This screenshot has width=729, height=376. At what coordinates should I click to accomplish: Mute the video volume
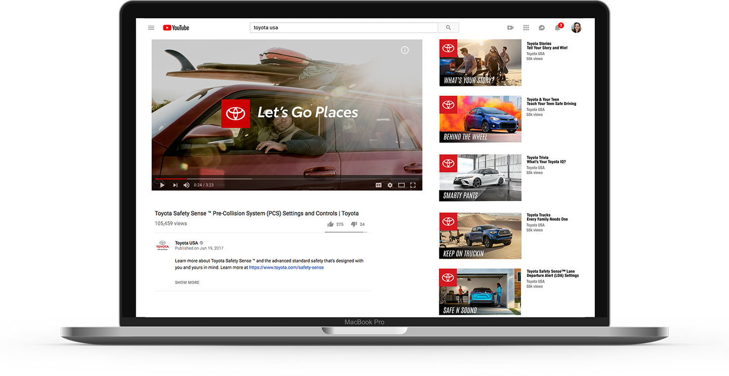(186, 185)
